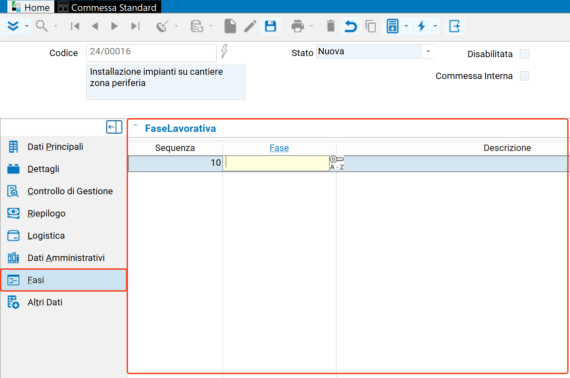Open the Stato dropdown showing Nuova
This screenshot has height=378, width=570.
pyautogui.click(x=428, y=51)
